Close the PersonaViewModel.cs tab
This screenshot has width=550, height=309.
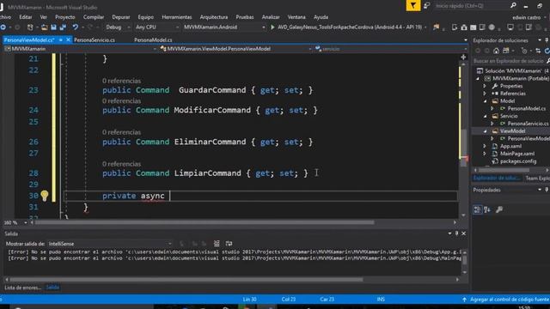pos(68,40)
